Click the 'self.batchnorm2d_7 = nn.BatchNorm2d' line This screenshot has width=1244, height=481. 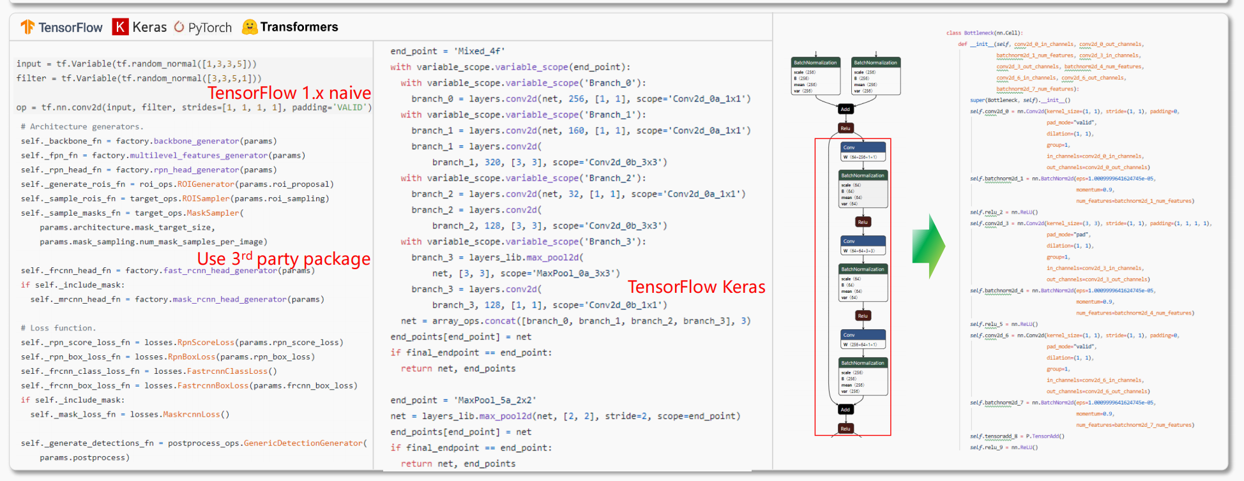(x=1063, y=403)
